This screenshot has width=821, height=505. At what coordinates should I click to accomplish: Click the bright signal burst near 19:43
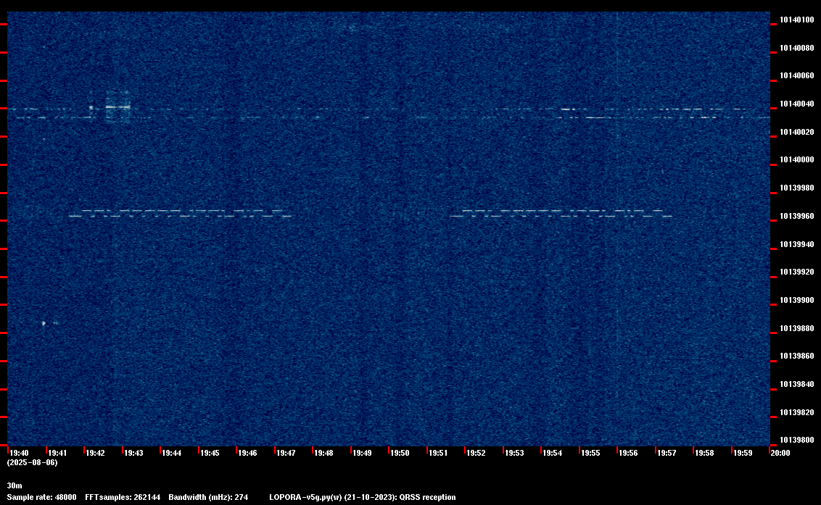coord(117,107)
